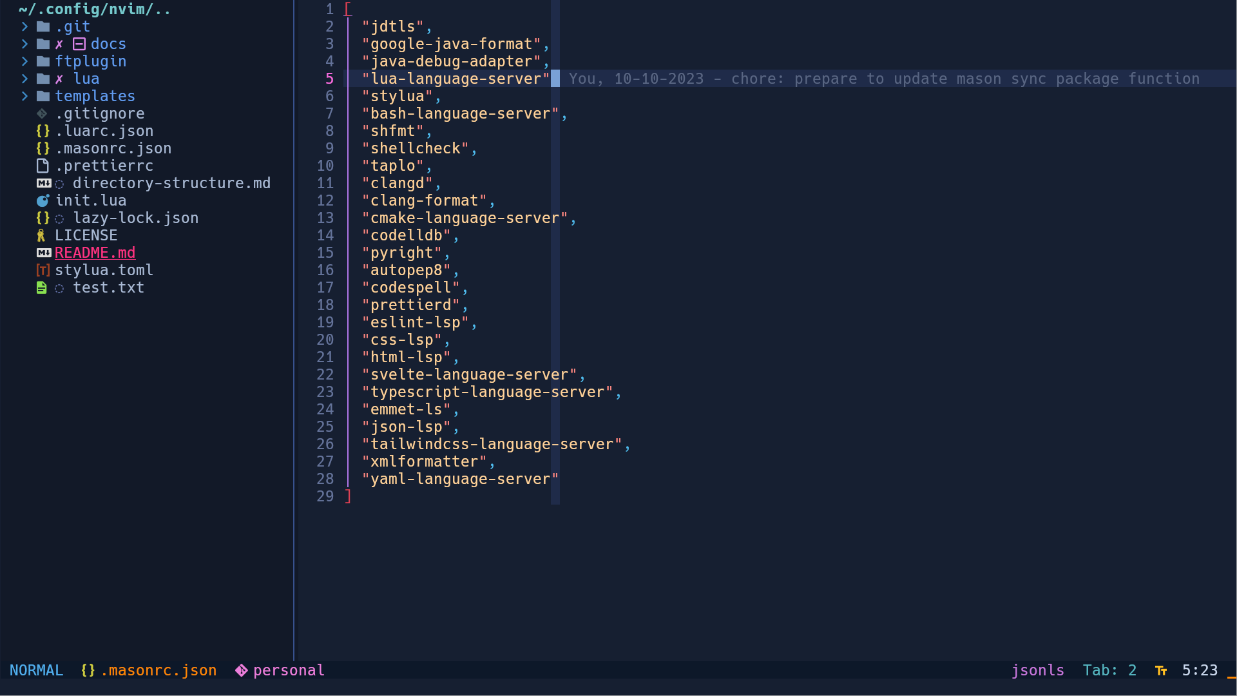Click the case indicator icon in statusline
Screen dimensions: 1237x696
pyautogui.click(x=1161, y=670)
